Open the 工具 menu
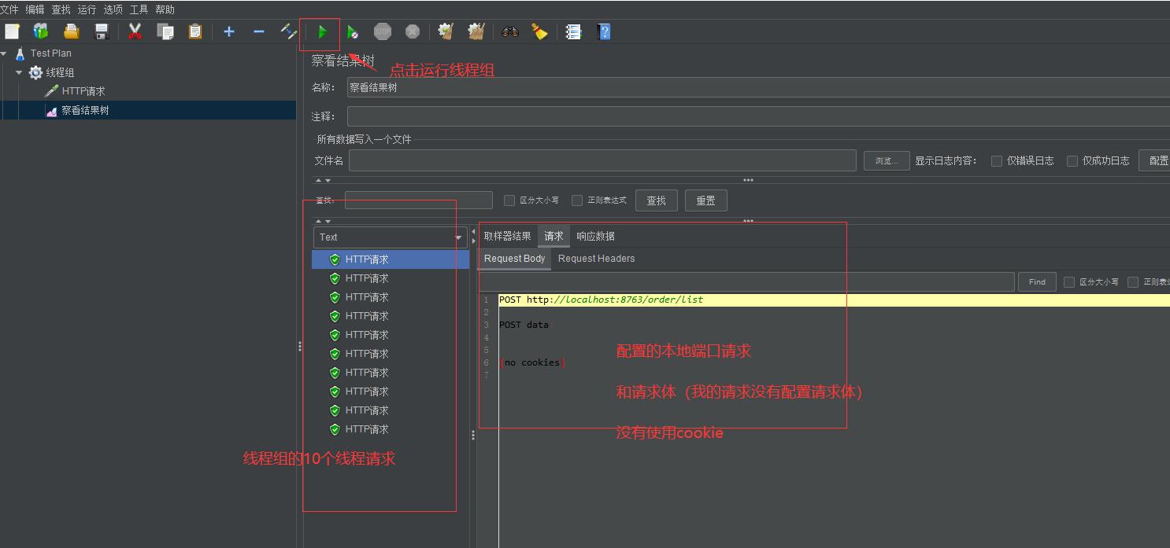Image resolution: width=1170 pixels, height=548 pixels. 139,9
